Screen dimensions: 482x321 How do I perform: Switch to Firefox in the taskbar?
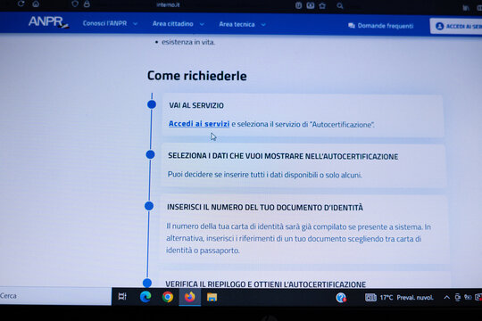[x=189, y=297]
